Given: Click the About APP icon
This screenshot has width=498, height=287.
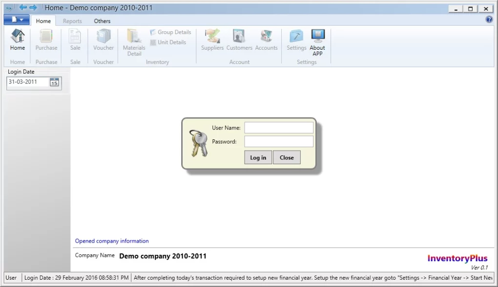Looking at the screenshot, I should pyautogui.click(x=317, y=41).
